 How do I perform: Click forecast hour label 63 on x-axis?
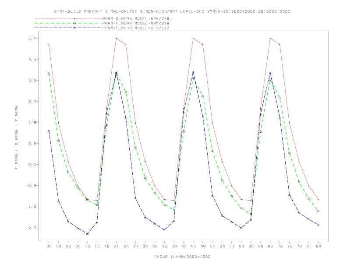251,246
